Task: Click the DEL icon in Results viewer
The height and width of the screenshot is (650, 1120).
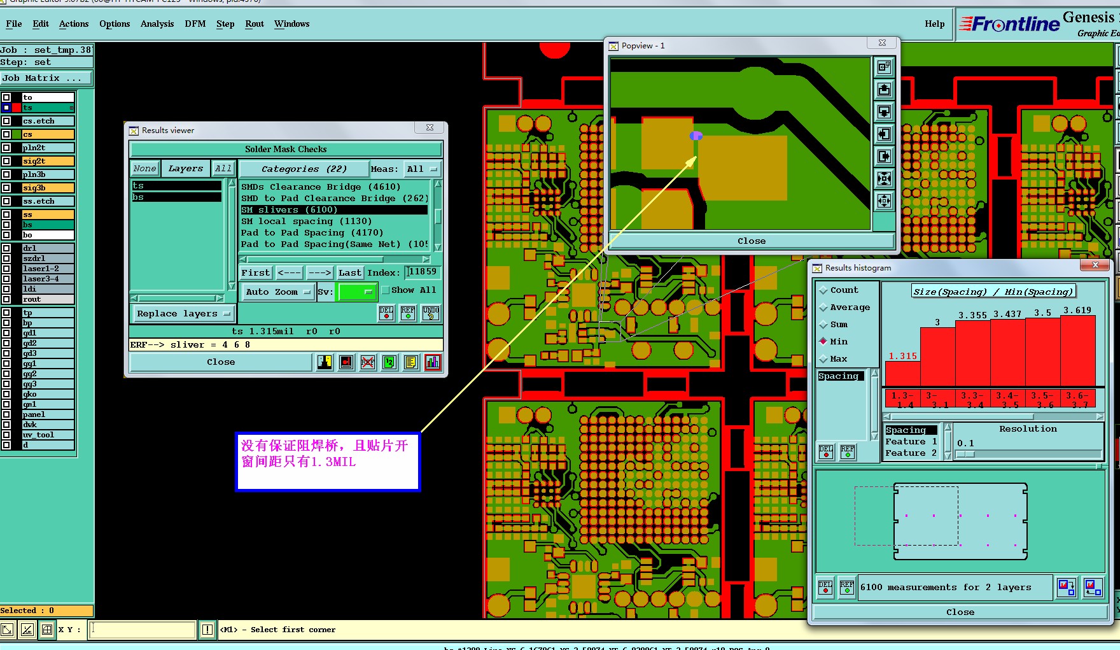Action: pos(386,313)
